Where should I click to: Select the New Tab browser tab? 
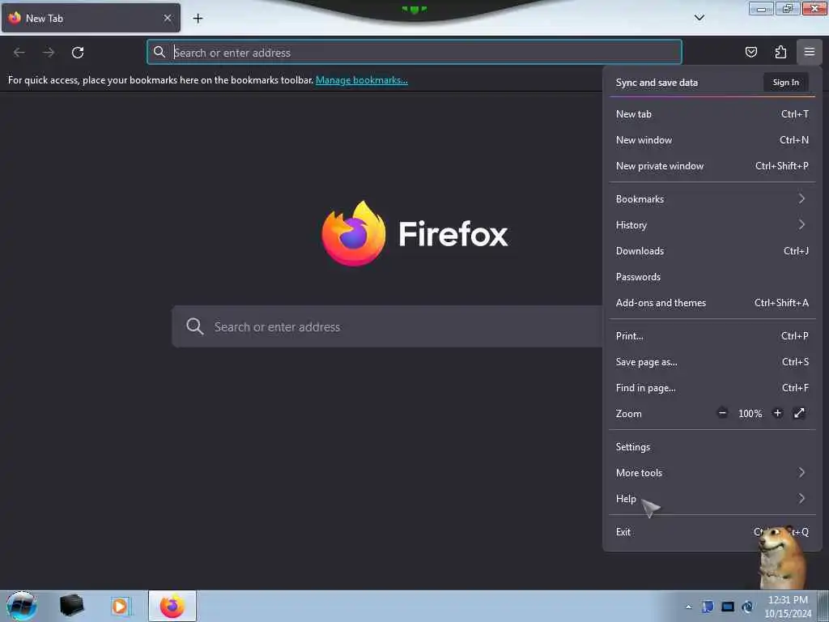click(91, 18)
